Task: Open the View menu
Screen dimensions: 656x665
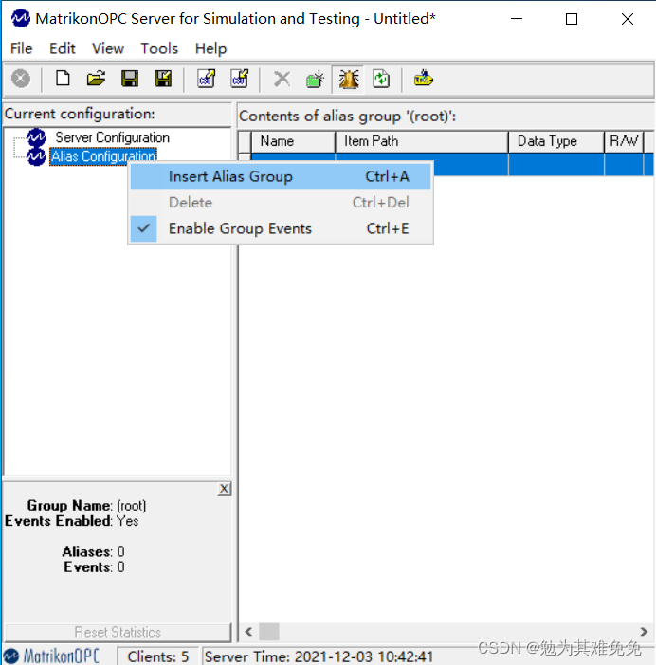Action: [x=108, y=48]
